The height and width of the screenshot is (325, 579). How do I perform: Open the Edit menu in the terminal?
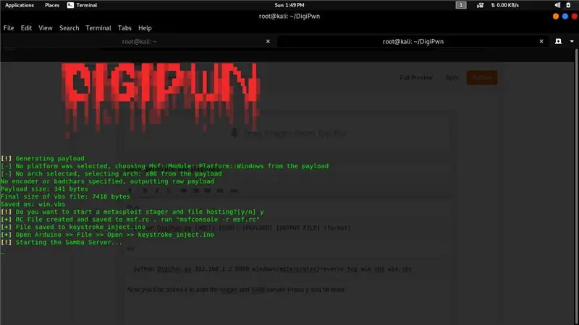(26, 28)
